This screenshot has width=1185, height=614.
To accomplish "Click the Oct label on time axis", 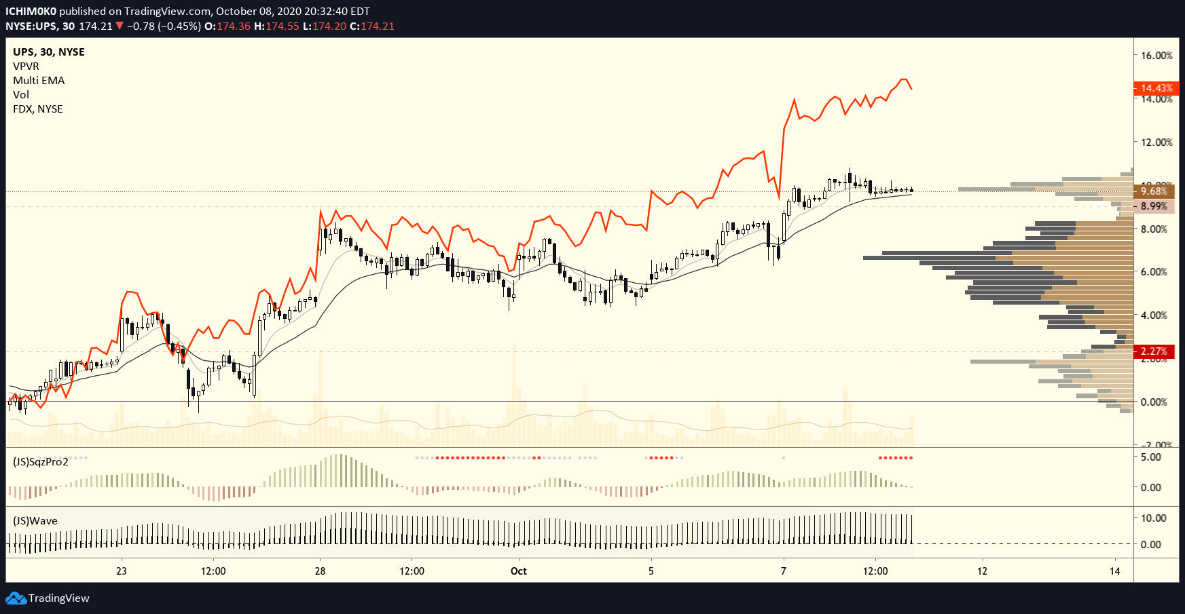I will click(519, 571).
